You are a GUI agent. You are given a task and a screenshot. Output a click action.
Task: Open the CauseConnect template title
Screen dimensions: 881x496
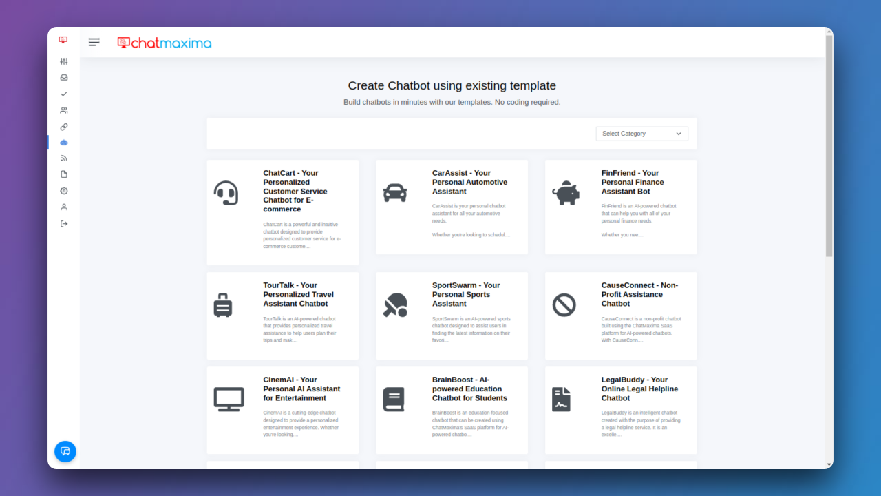click(x=639, y=294)
